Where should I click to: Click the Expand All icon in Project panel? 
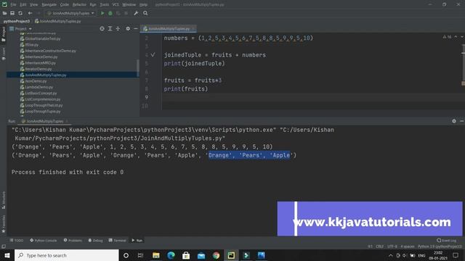110,29
